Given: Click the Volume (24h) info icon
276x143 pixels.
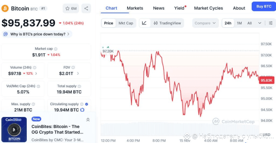Looking at the screenshot, I should point(34,68).
